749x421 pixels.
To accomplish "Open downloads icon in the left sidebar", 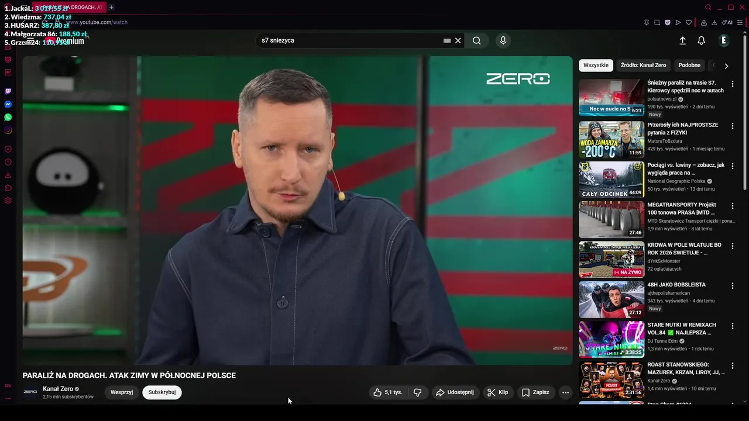I will (8, 175).
